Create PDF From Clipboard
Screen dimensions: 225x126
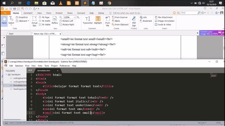(x=120, y=24)
